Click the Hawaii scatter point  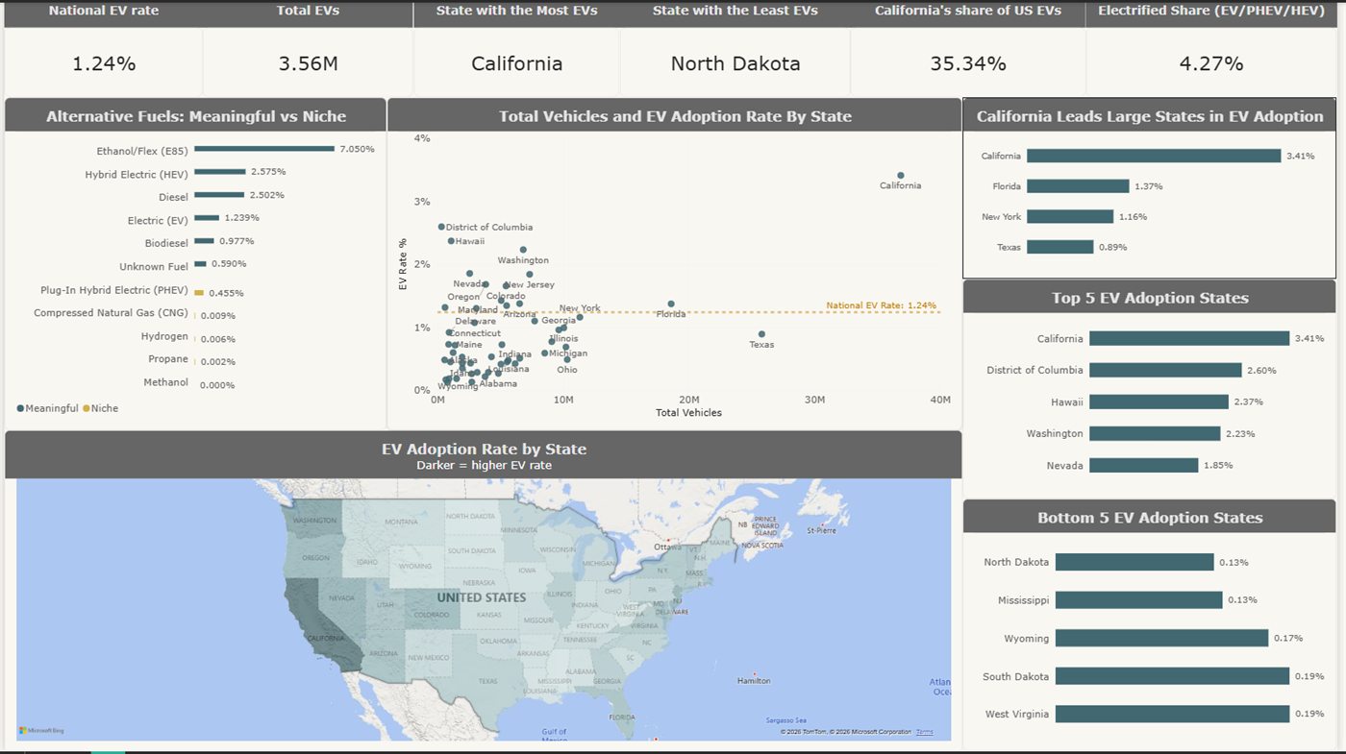451,241
